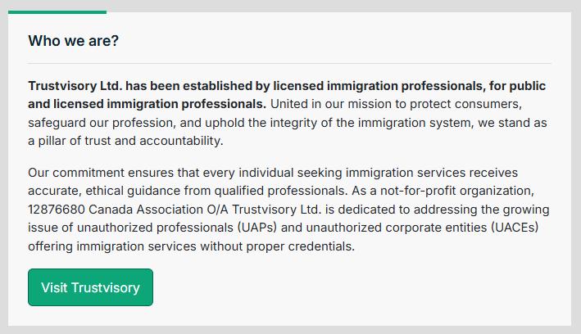
Task: Click the green accent bar at the top
Action: pos(57,12)
